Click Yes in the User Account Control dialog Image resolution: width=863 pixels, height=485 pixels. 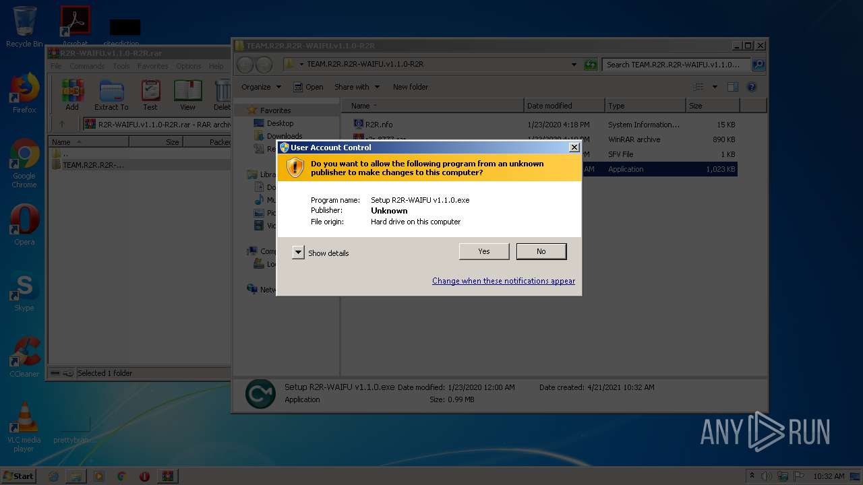click(484, 251)
